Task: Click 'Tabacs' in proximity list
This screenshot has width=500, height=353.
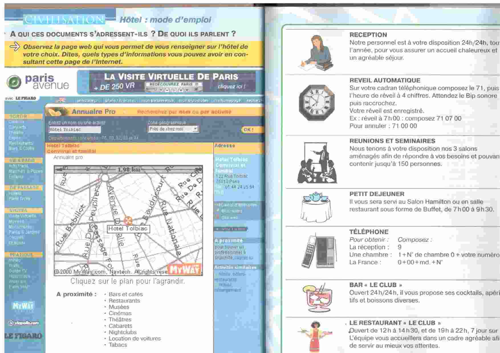Action: [x=118, y=345]
